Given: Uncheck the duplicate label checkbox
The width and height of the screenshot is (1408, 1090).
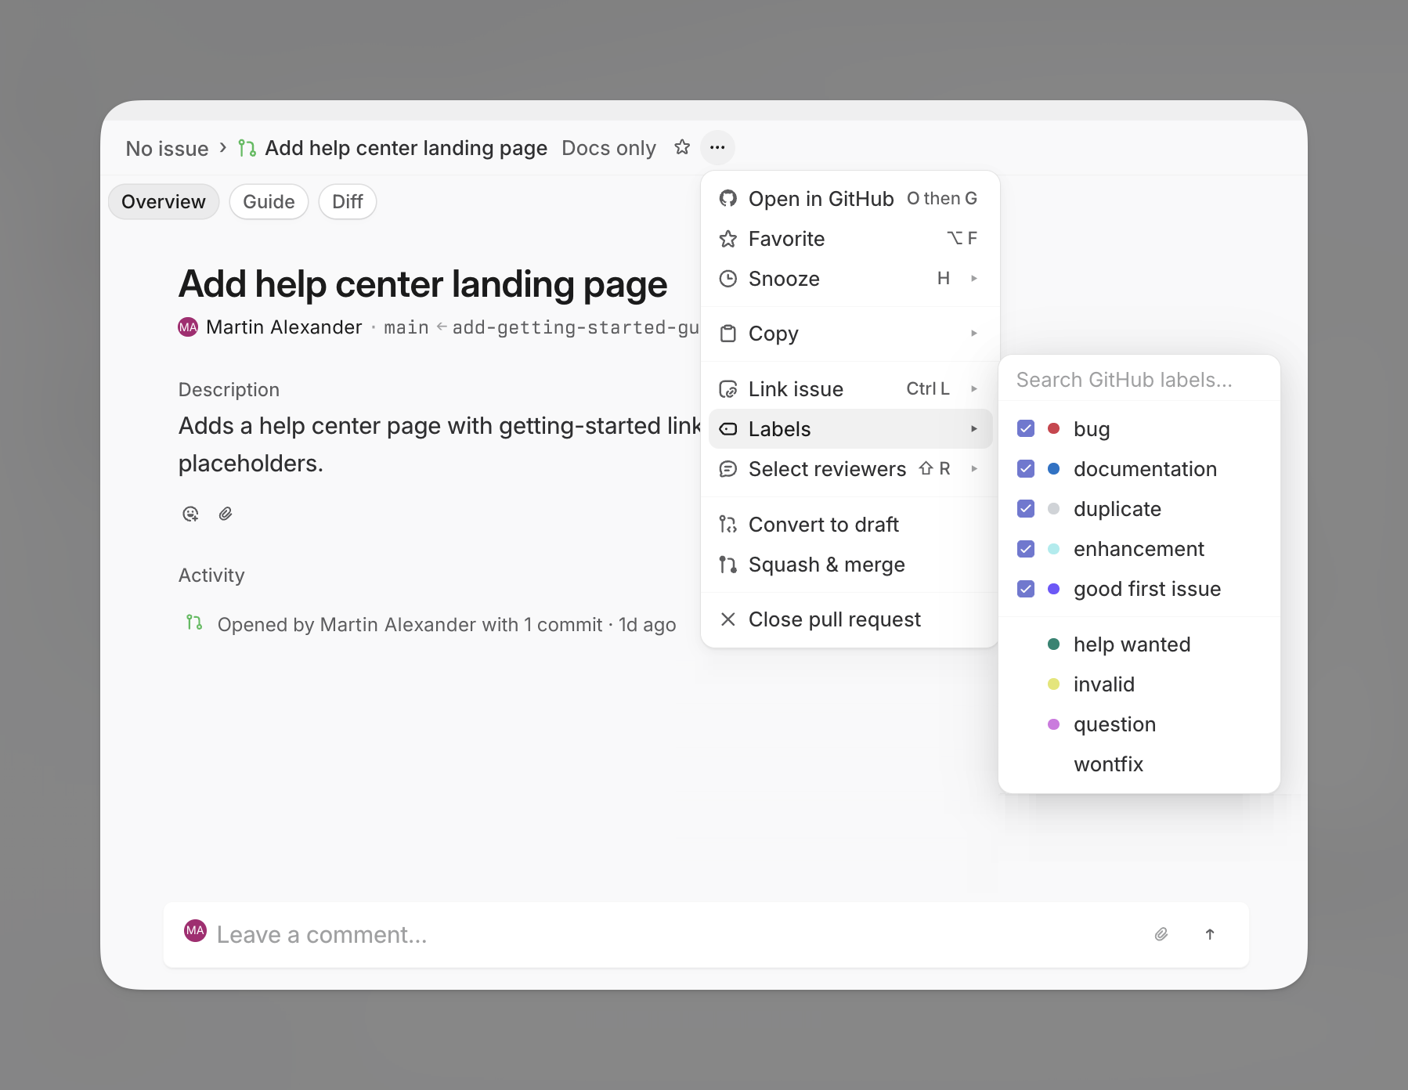Looking at the screenshot, I should coord(1026,509).
